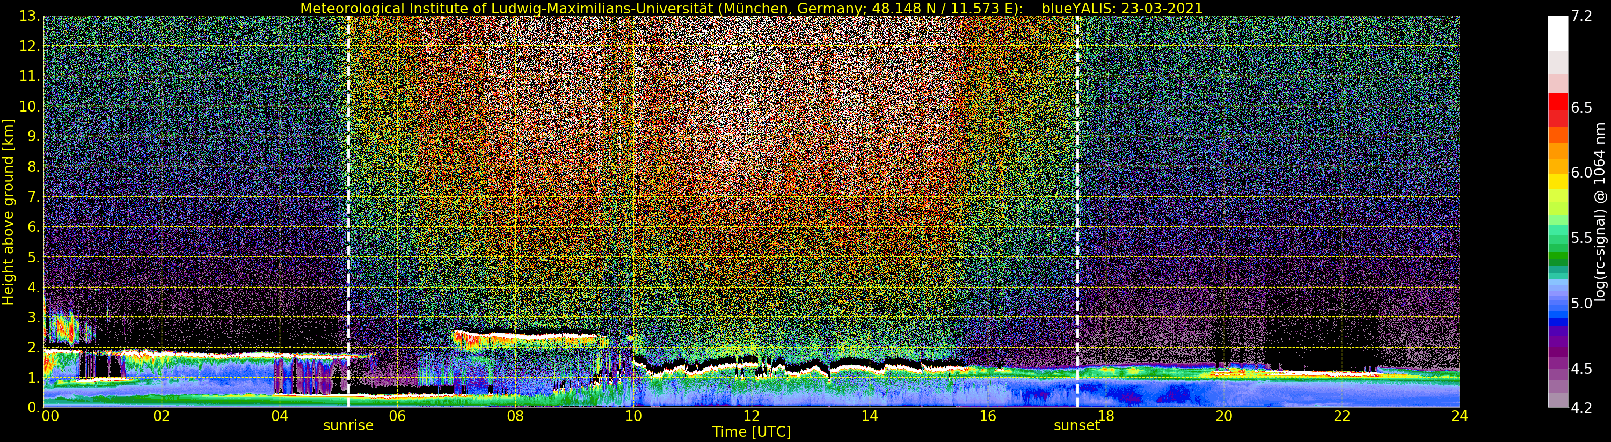Click the 7.2 colorbar maximum value label
Screen dimensions: 1611x442
pyautogui.click(x=1581, y=16)
